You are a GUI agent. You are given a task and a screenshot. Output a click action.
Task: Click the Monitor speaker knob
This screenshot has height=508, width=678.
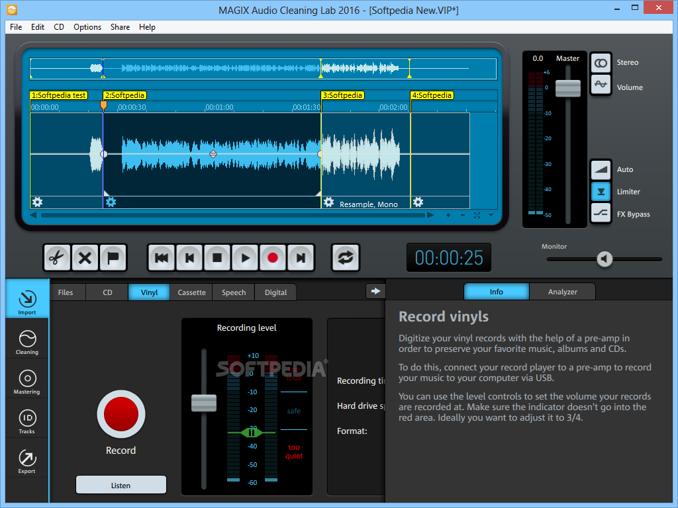point(605,259)
